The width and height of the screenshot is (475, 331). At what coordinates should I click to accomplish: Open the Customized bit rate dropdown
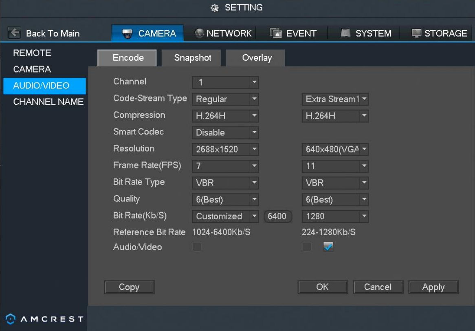click(225, 216)
